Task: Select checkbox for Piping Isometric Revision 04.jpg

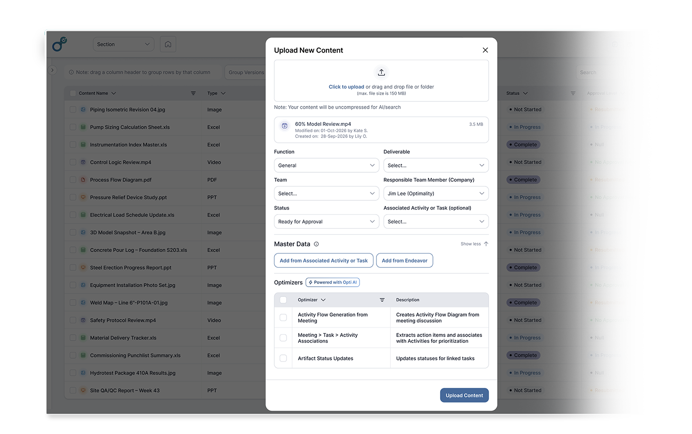Action: (73, 110)
